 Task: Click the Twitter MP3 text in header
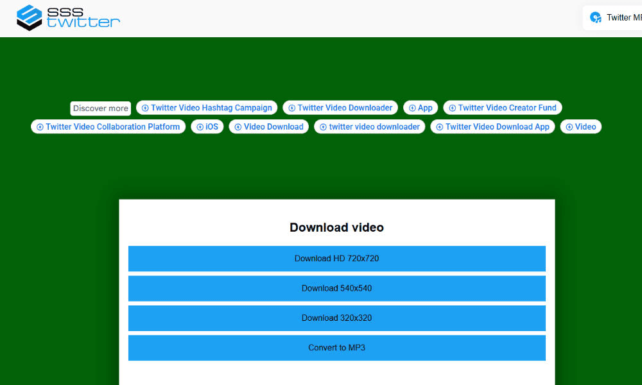(623, 18)
